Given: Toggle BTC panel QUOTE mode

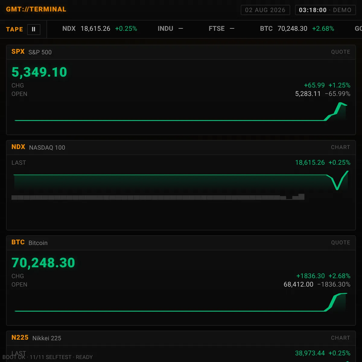Looking at the screenshot, I should 341,243.
